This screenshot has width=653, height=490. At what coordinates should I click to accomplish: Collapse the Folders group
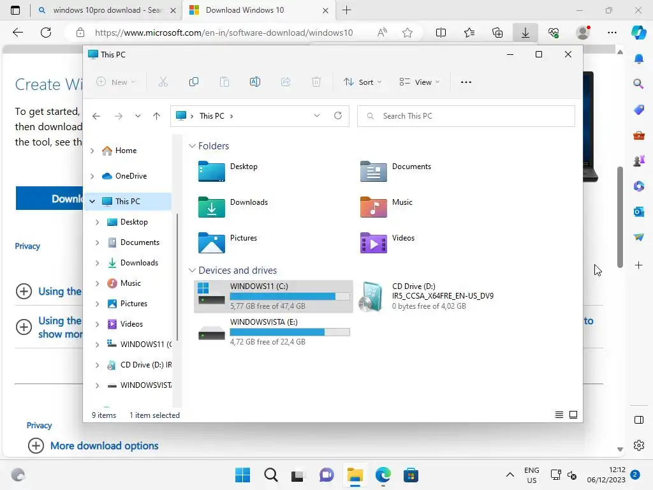click(x=192, y=146)
